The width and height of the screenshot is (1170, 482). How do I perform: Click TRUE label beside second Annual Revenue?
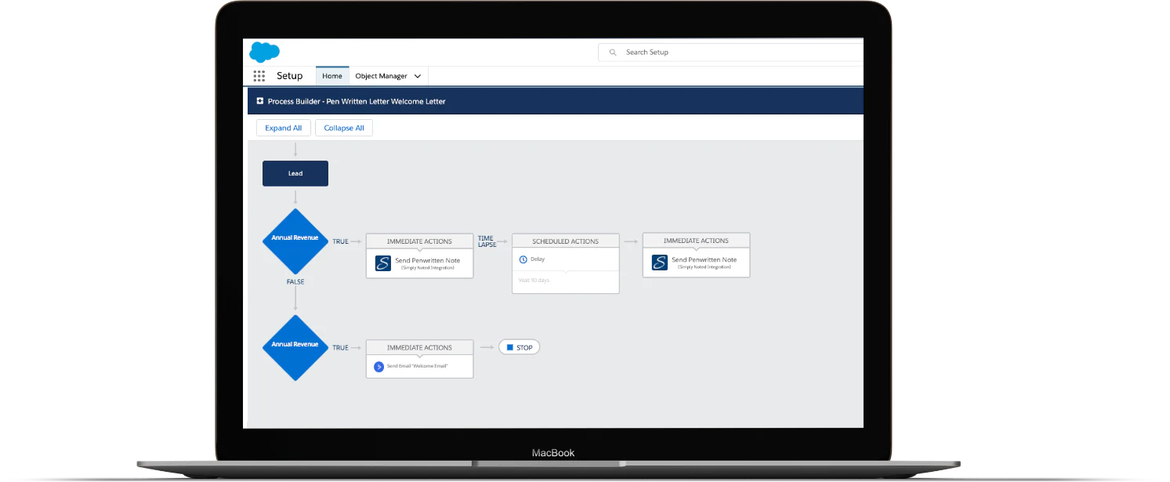point(341,347)
